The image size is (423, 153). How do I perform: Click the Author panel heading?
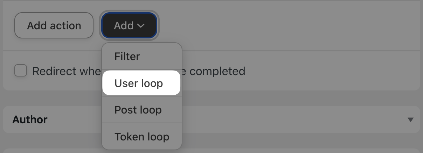(30, 119)
